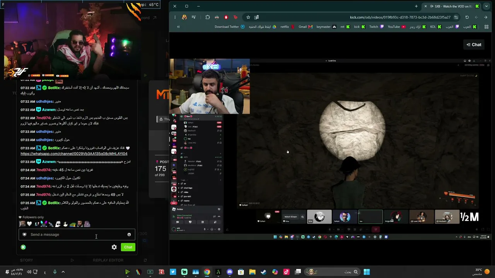Open the taskbar clock and date
Screen dimensions: 495x278
17,272
